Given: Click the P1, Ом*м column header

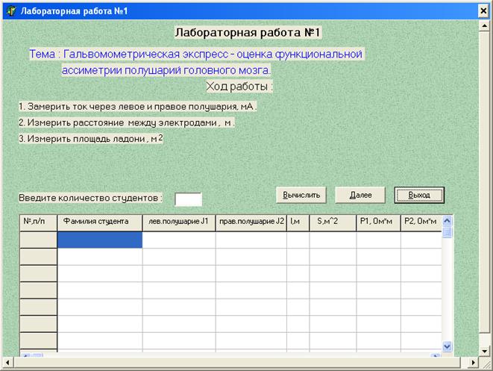Looking at the screenshot, I should point(377,222).
